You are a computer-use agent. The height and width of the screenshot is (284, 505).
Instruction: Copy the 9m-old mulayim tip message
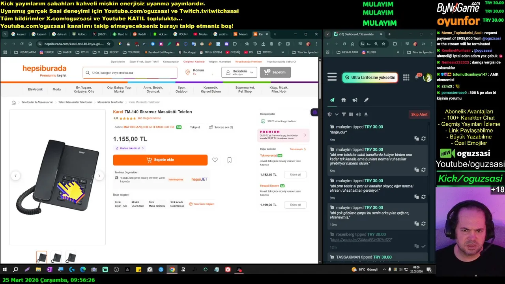click(x=417, y=197)
